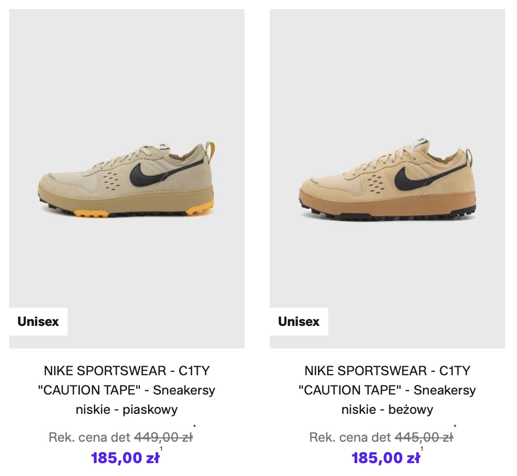The image size is (517, 476).
Task: Click the crossed-out 445,00 zł price
Action: click(x=424, y=437)
